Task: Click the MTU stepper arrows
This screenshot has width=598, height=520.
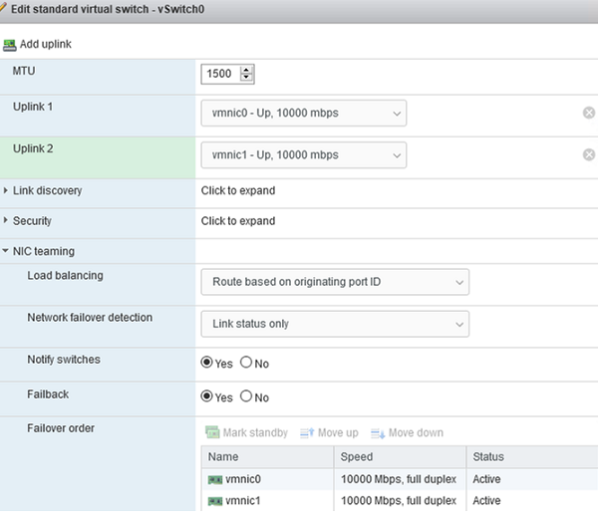Action: tap(248, 74)
